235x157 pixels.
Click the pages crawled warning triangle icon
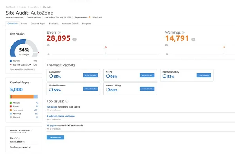pyautogui.click(x=89, y=17)
